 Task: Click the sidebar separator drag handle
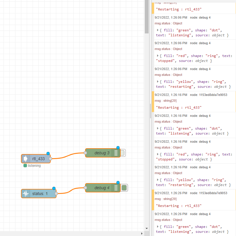point(150,111)
